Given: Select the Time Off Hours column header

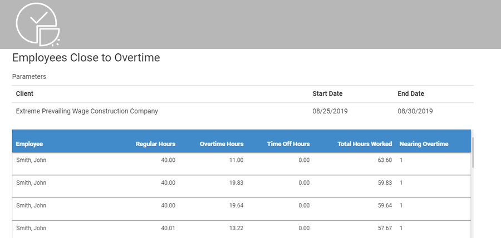Looking at the screenshot, I should click(x=288, y=144).
